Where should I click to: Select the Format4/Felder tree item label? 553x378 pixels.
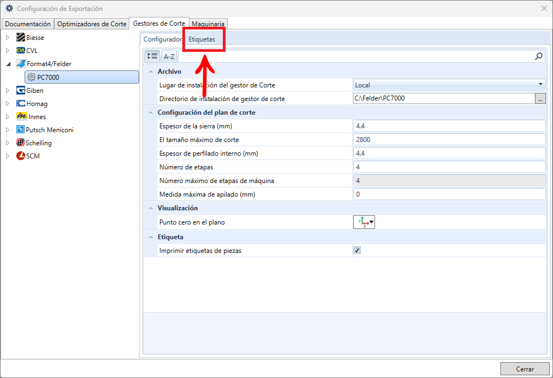(49, 64)
